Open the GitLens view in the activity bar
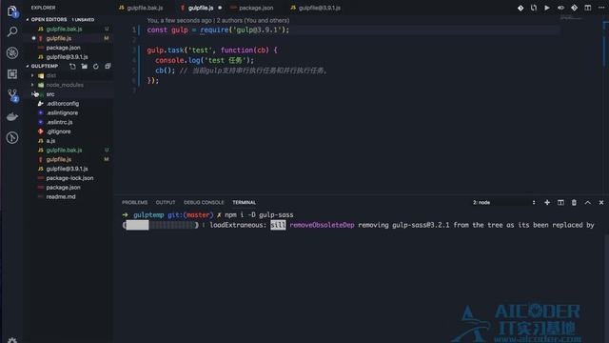 click(x=12, y=137)
